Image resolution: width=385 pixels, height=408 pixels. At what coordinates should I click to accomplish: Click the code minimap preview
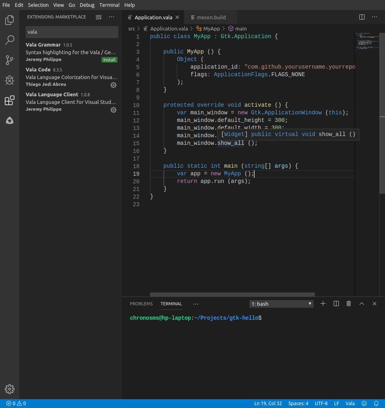[x=367, y=41]
